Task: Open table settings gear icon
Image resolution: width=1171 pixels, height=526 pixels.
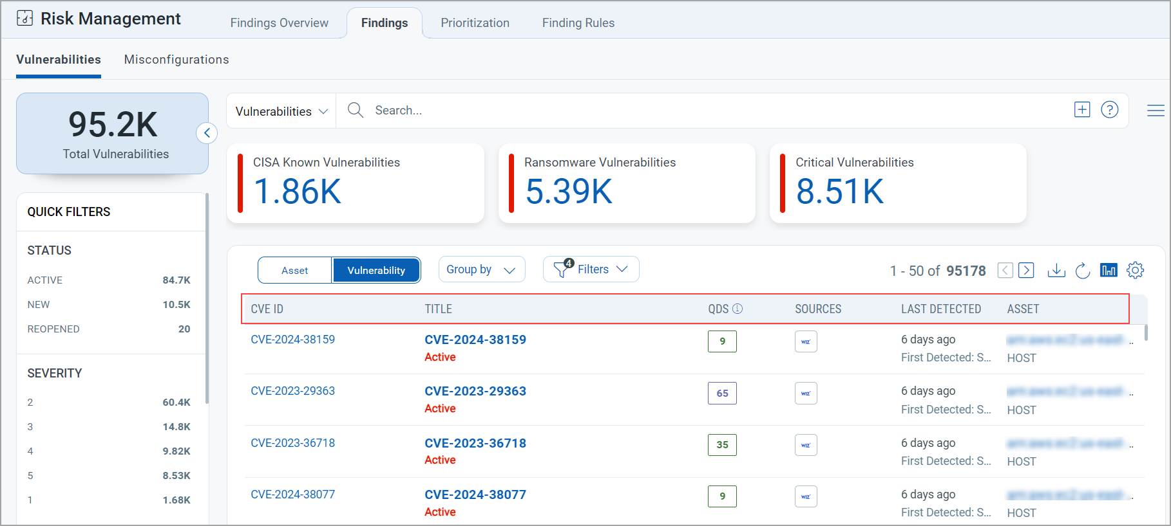Action: 1136,270
